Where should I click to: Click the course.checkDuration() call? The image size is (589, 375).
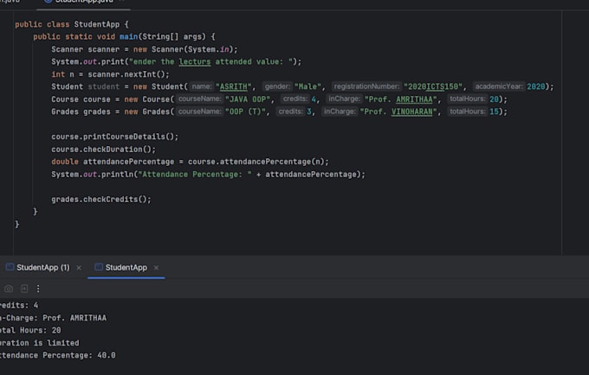coord(103,149)
